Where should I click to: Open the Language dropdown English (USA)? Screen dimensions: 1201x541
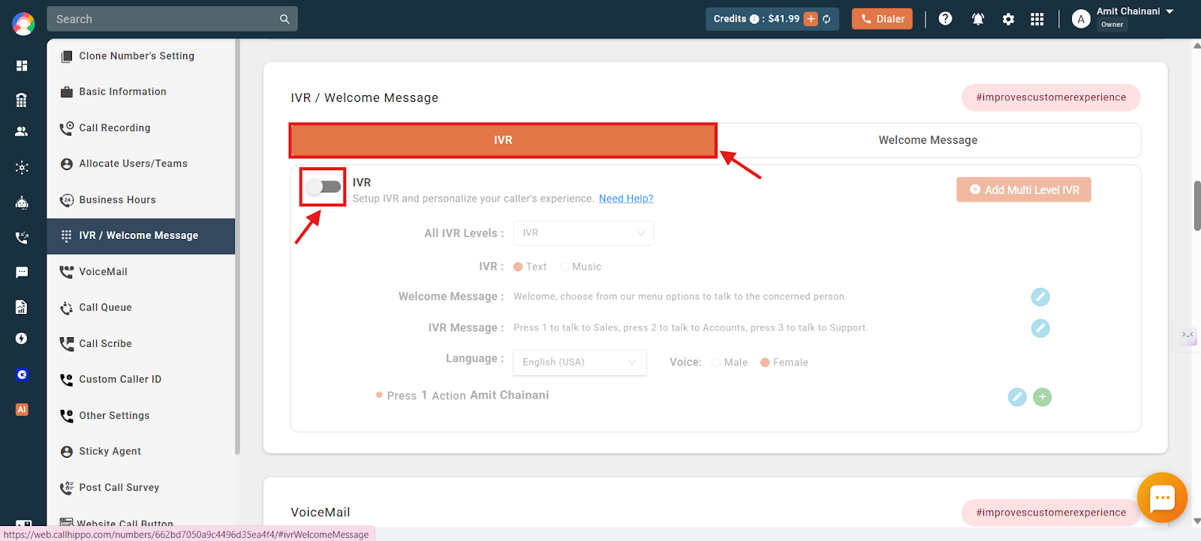tap(579, 362)
